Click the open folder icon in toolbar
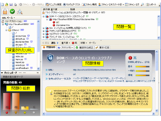The height and width of the screenshot is (121, 161). [7, 5]
